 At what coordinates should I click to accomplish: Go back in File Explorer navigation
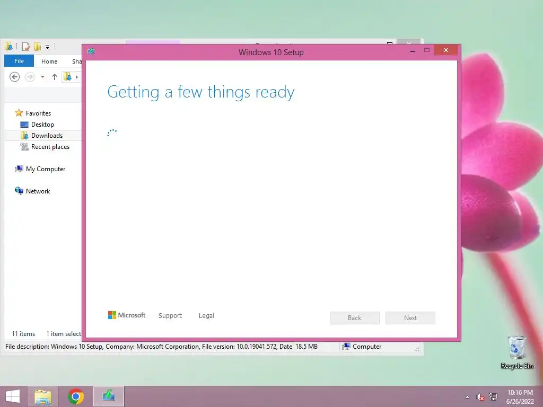pos(14,76)
